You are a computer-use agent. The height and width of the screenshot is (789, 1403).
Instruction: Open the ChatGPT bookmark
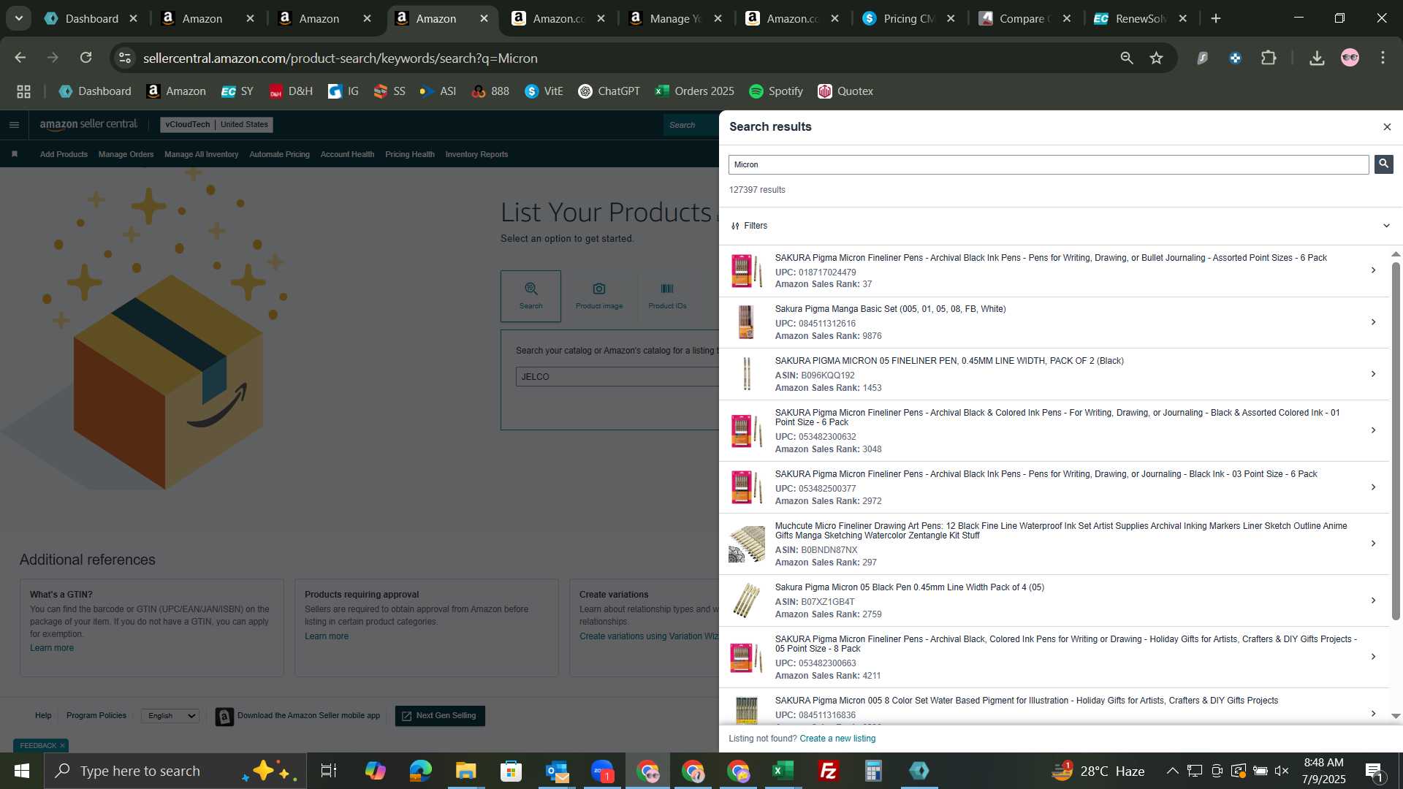(609, 91)
